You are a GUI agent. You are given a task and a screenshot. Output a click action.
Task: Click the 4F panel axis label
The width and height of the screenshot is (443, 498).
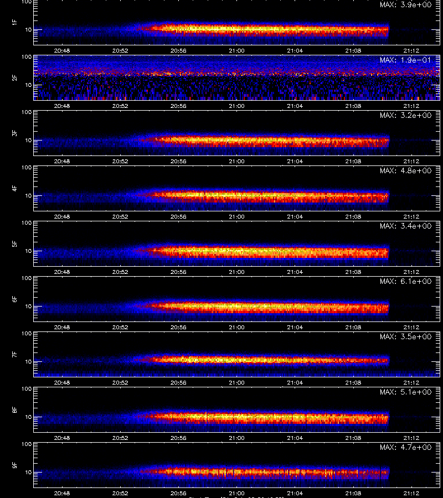click(14, 188)
